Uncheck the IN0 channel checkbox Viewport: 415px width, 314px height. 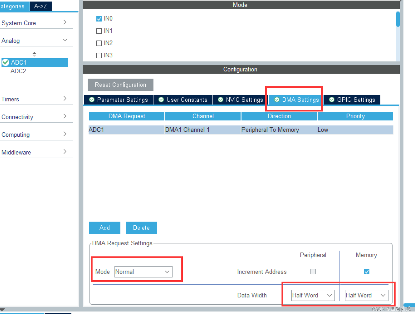pos(99,19)
